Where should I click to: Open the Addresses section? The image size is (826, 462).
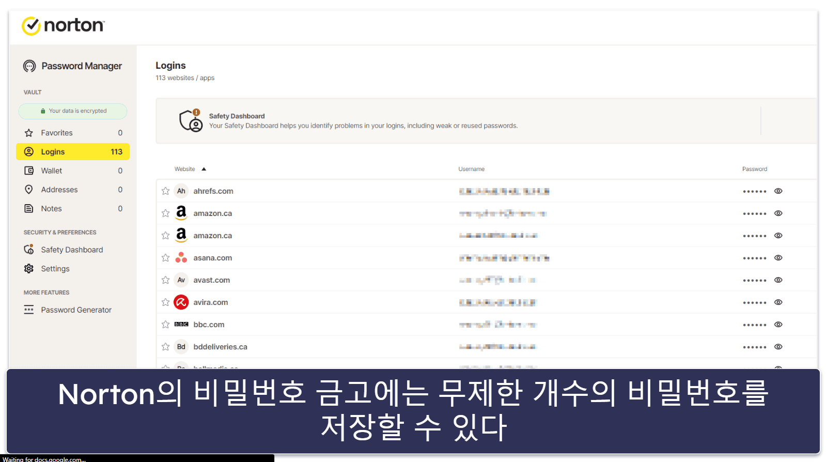pos(73,190)
